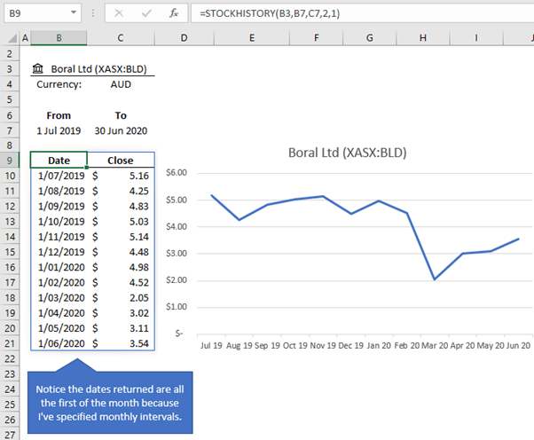Viewport: 534px width, 440px height.
Task: Select row 9 header
Action: [x=10, y=160]
